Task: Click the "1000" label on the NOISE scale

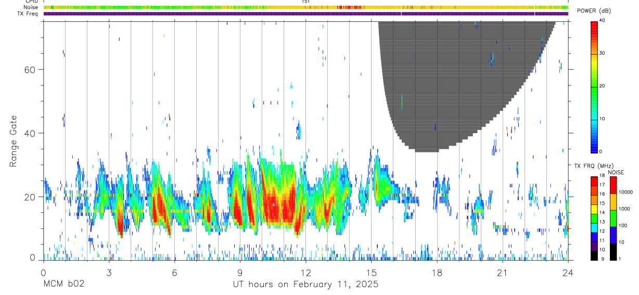Action: (x=624, y=209)
